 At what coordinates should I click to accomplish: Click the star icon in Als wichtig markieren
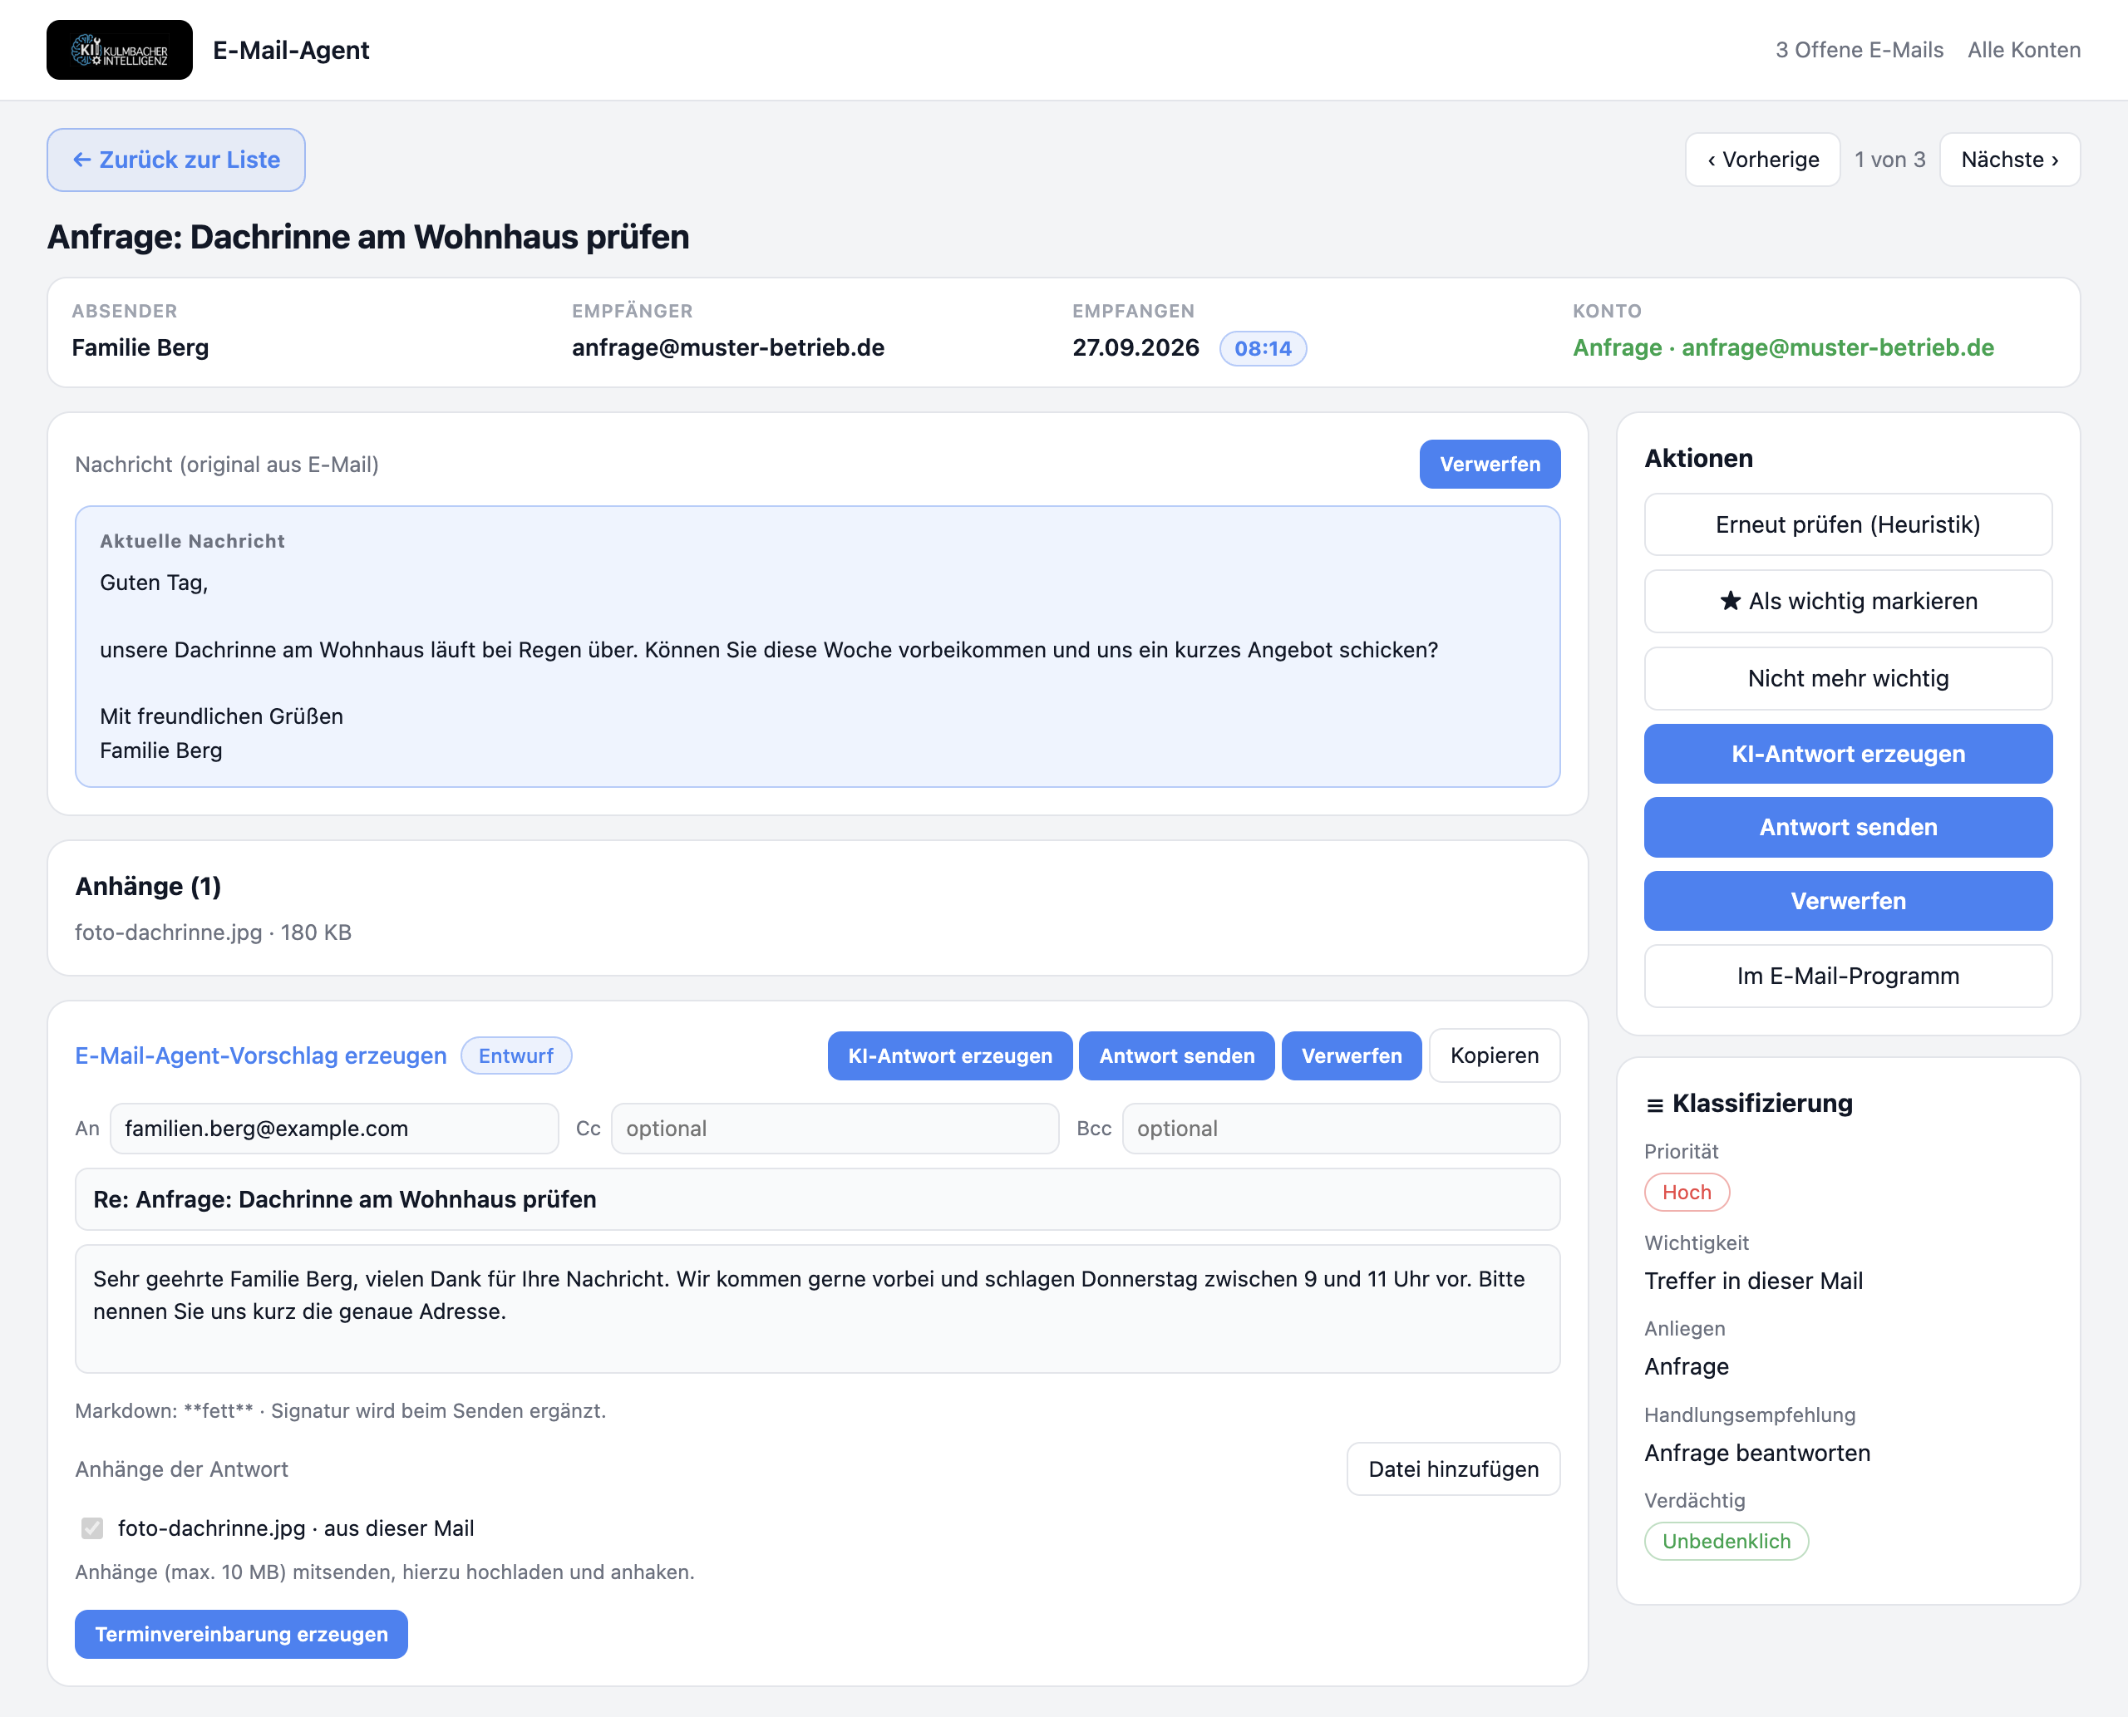tap(1729, 600)
